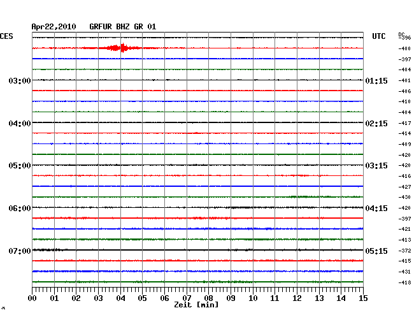This screenshot has height=315, width=414.
Task: Click the 01:15 UTC time label
Action: coord(376,80)
